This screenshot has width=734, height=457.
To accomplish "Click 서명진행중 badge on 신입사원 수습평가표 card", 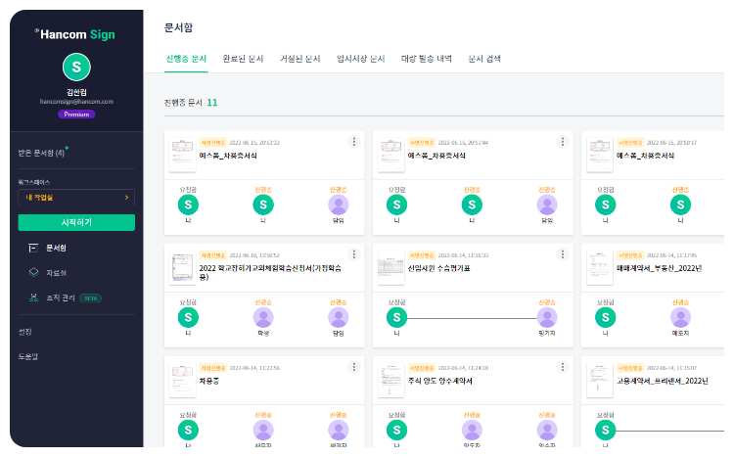I will click(421, 255).
